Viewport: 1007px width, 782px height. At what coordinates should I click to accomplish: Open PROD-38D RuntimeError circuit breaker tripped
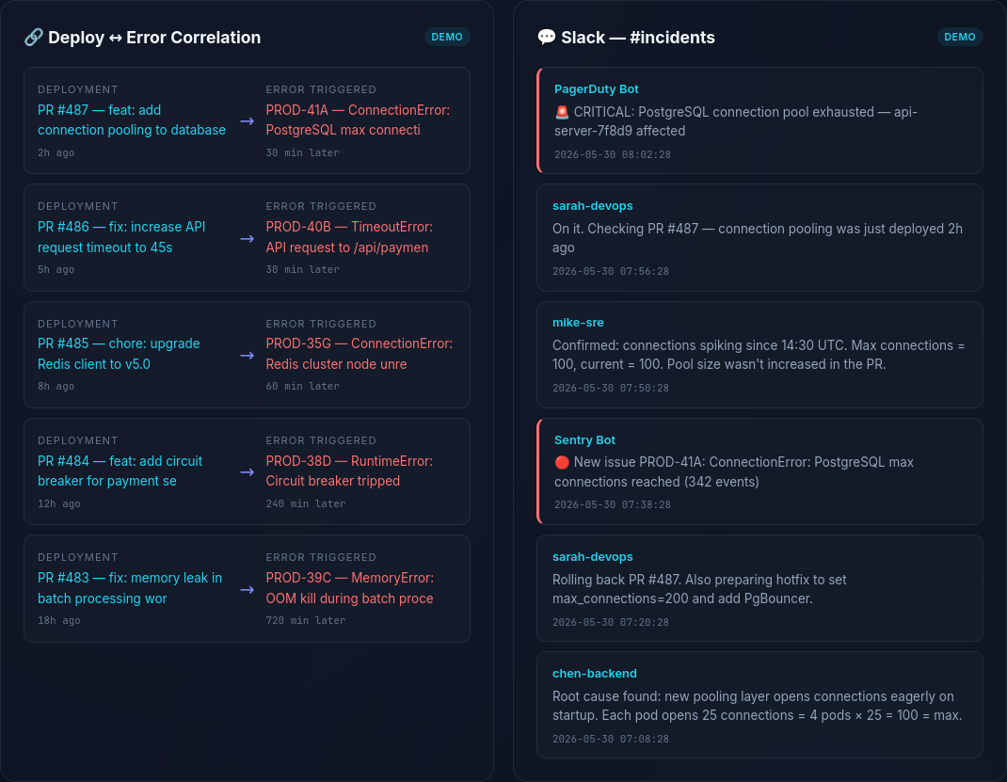pyautogui.click(x=349, y=471)
